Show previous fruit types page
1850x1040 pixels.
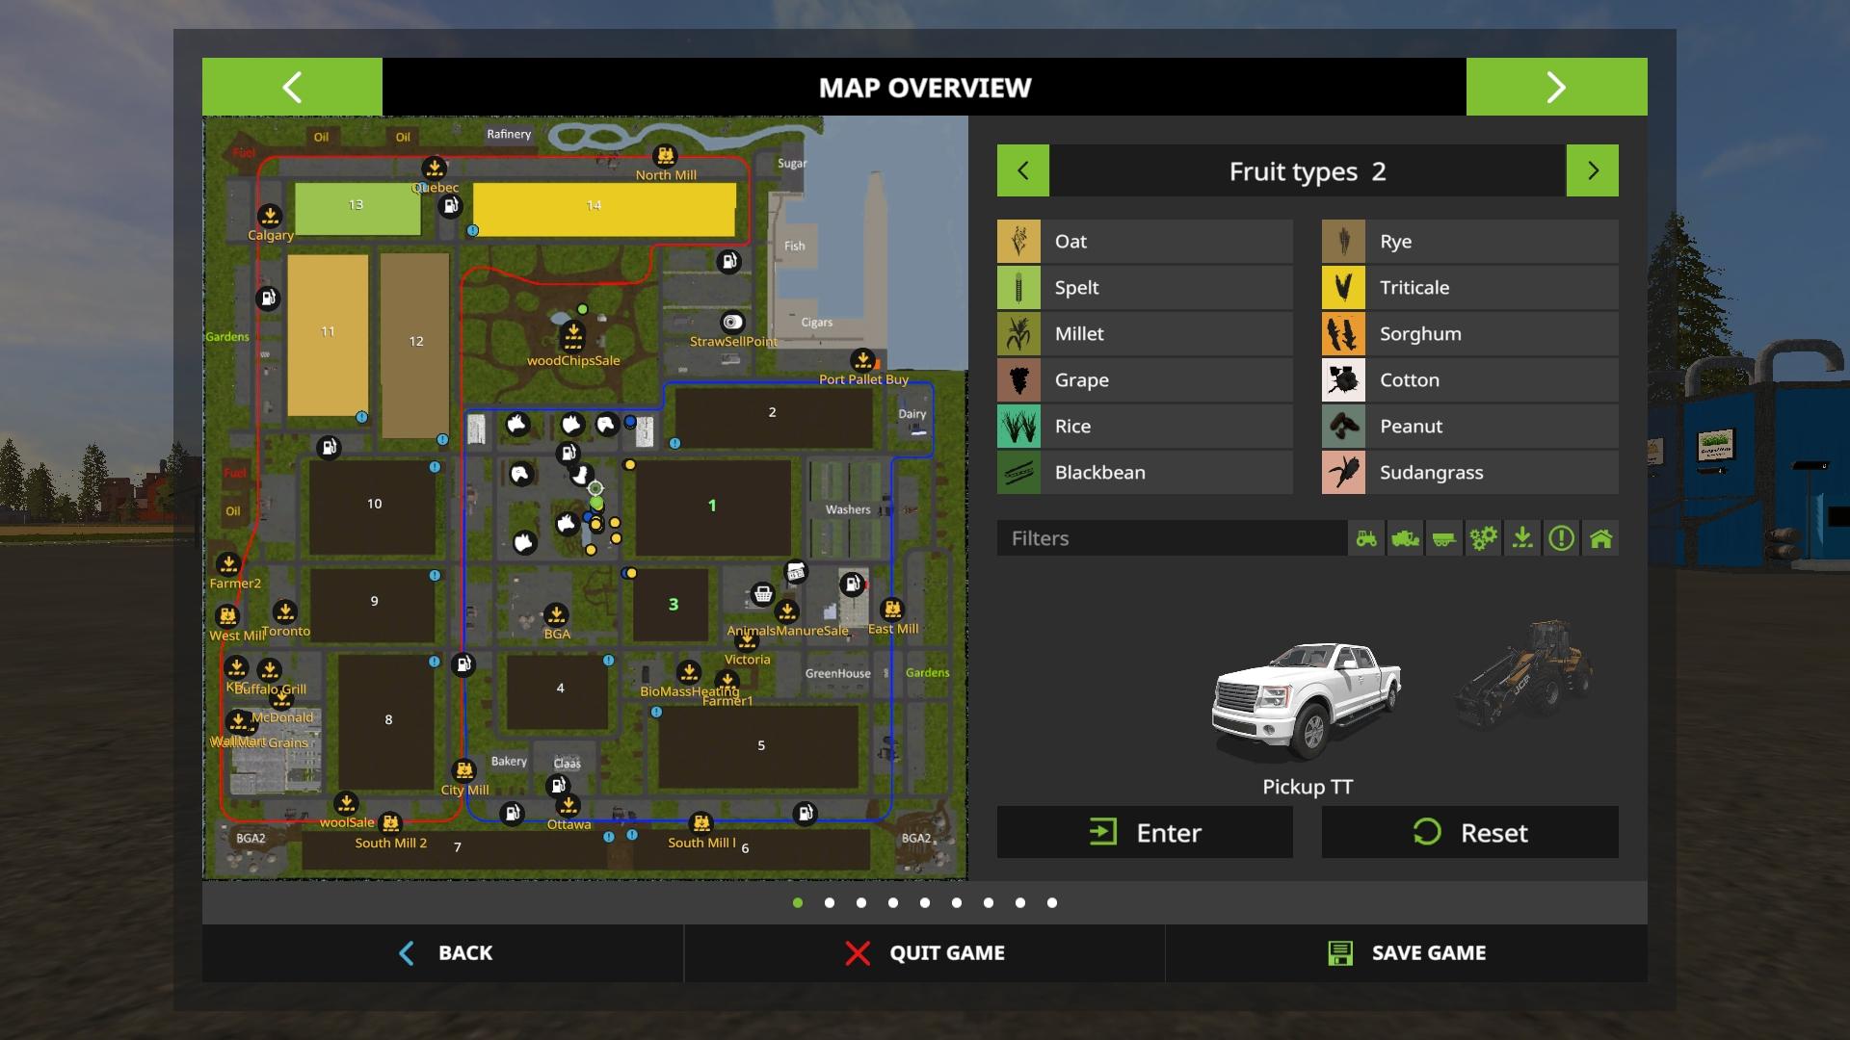[1022, 170]
